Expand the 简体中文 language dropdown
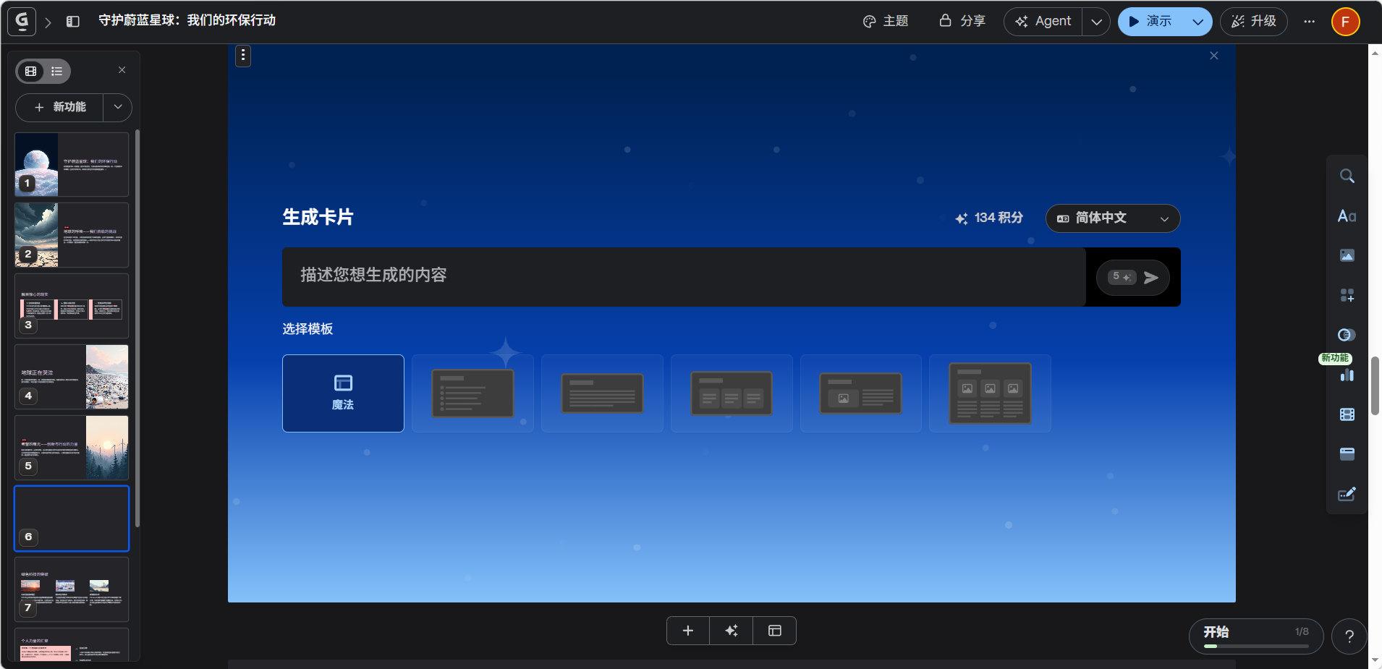Image resolution: width=1382 pixels, height=669 pixels. (1112, 218)
